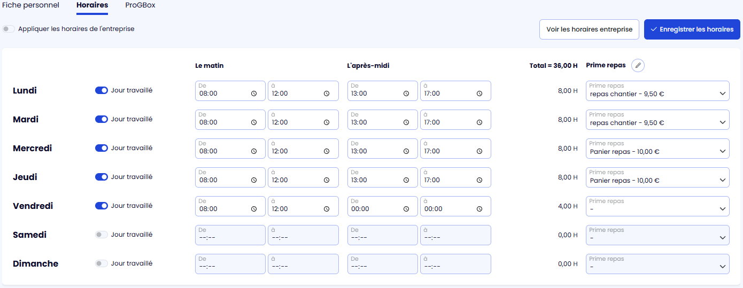Open clock picker for Mercredi afternoon start time
Screen dimensions: 743x288
click(x=406, y=151)
